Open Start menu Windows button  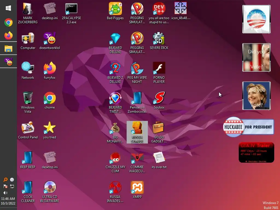[x=8, y=8]
